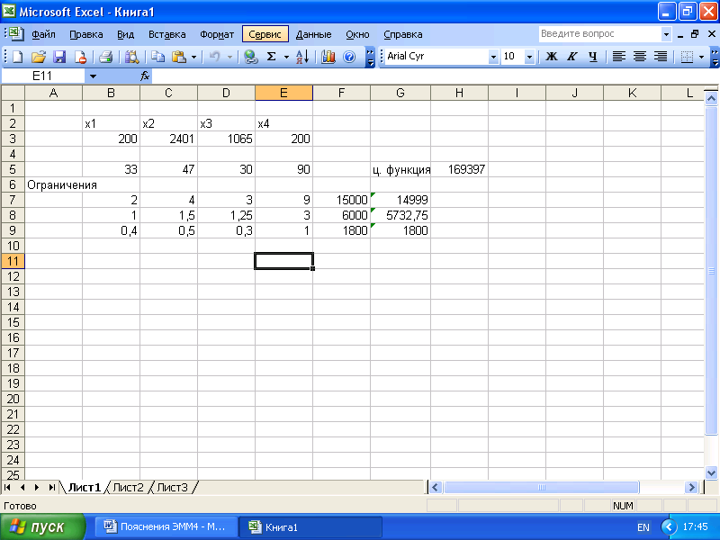The width and height of the screenshot is (720, 540).
Task: Select row header 11
Action: pos(13,261)
